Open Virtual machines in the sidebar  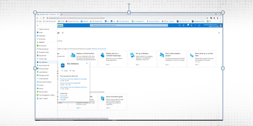[42, 69]
